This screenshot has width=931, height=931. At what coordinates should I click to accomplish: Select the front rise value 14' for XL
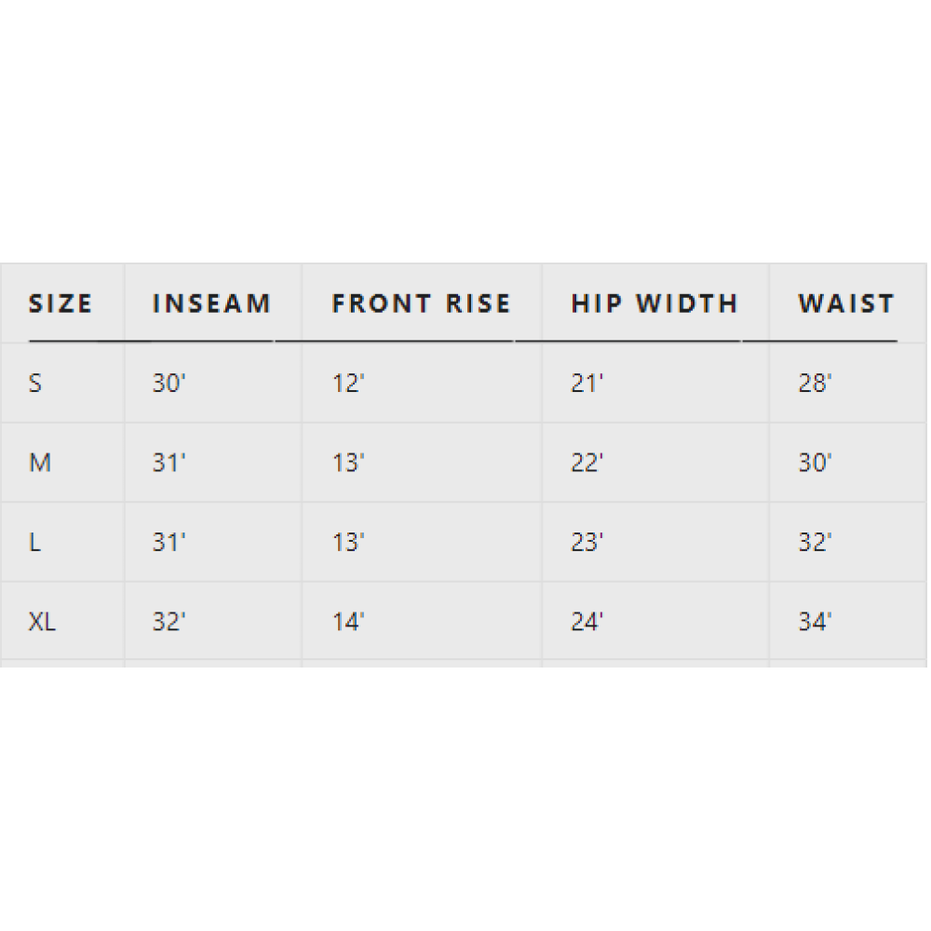point(347,622)
